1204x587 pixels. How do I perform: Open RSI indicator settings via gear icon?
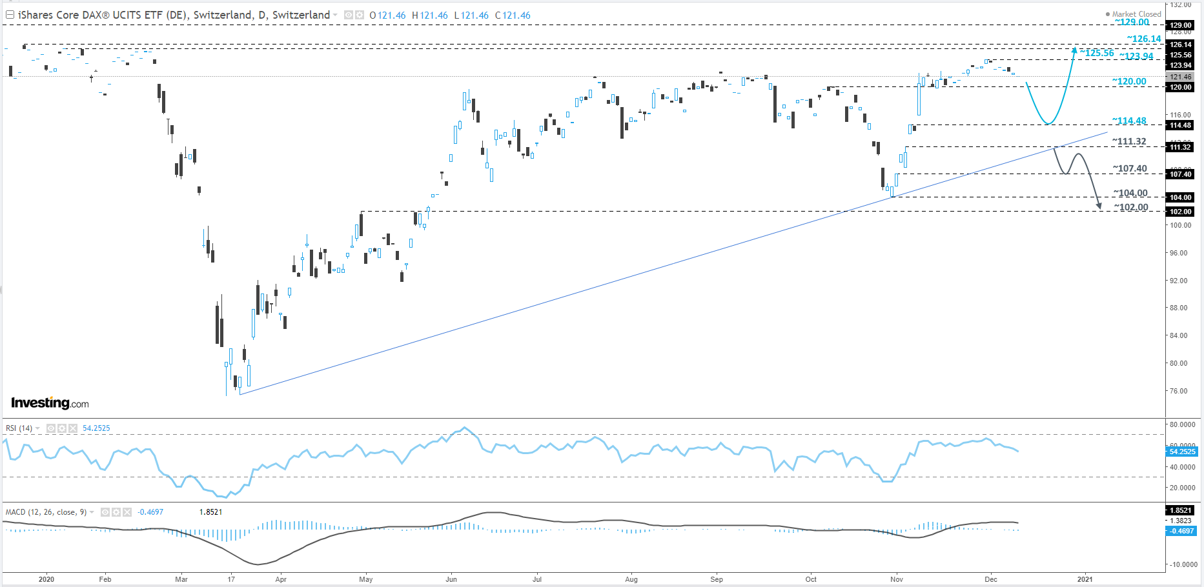coord(62,428)
